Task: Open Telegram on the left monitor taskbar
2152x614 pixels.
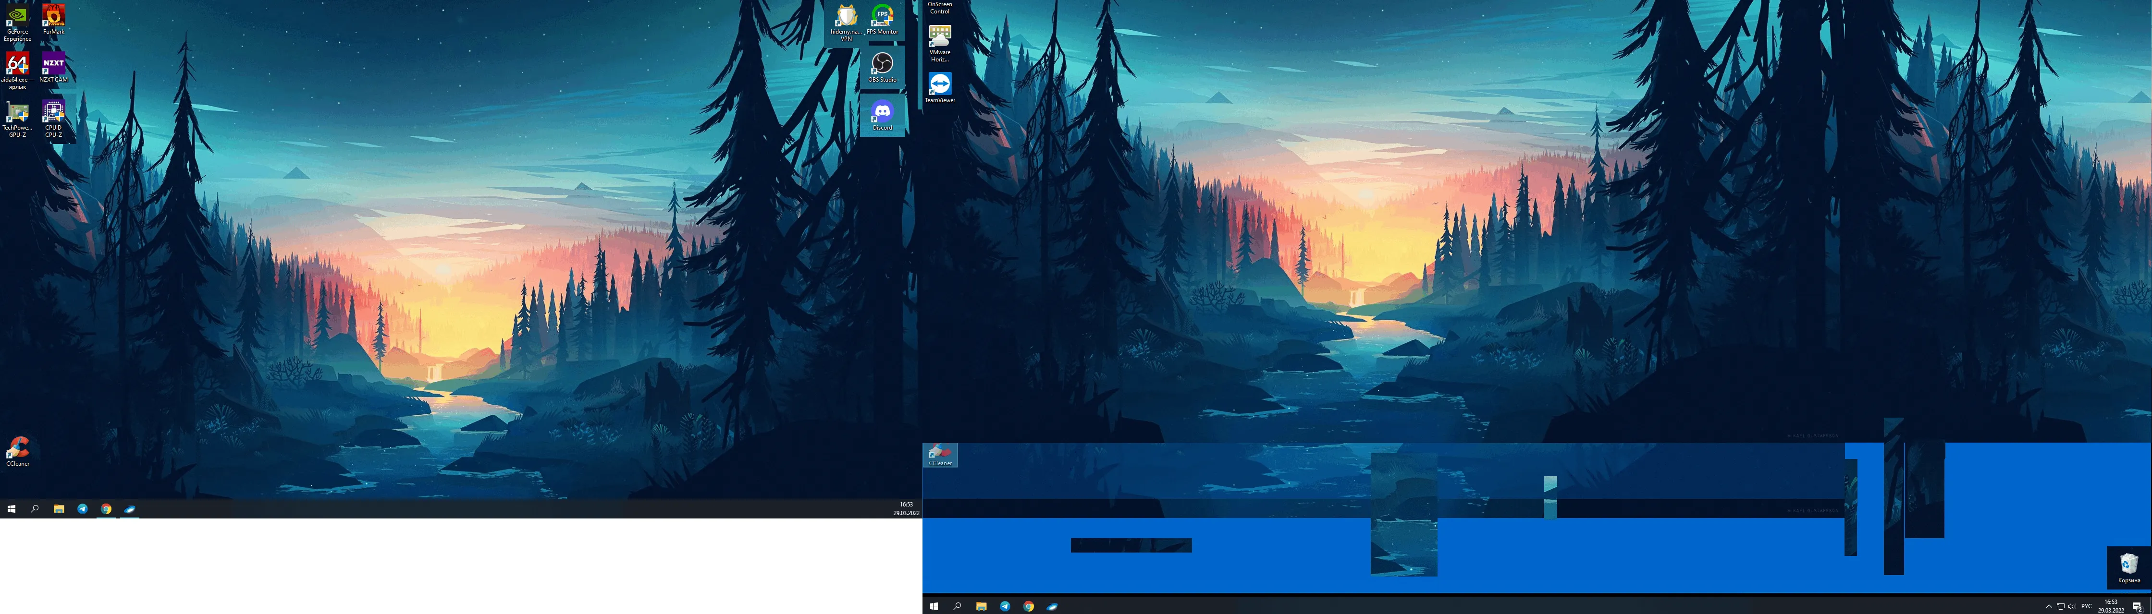Action: [x=82, y=509]
